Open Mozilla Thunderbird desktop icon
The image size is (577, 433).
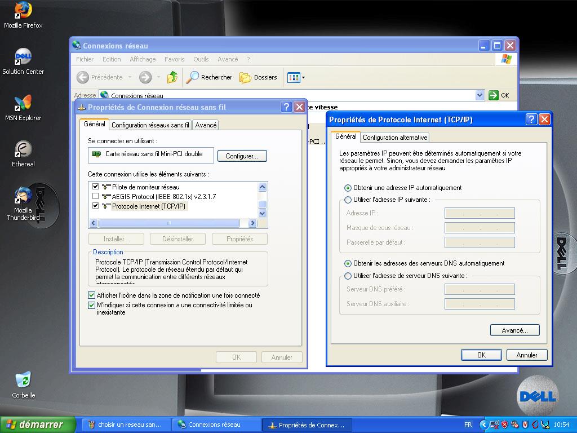23,196
